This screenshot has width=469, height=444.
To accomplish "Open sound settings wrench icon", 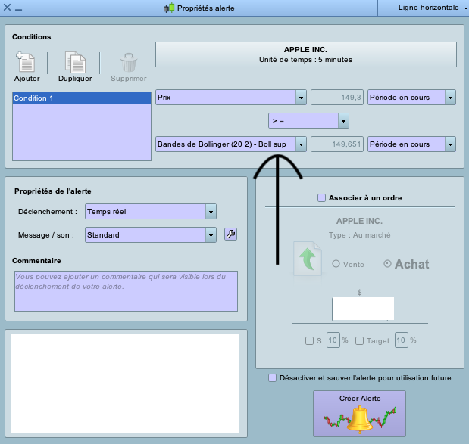I will coord(230,234).
